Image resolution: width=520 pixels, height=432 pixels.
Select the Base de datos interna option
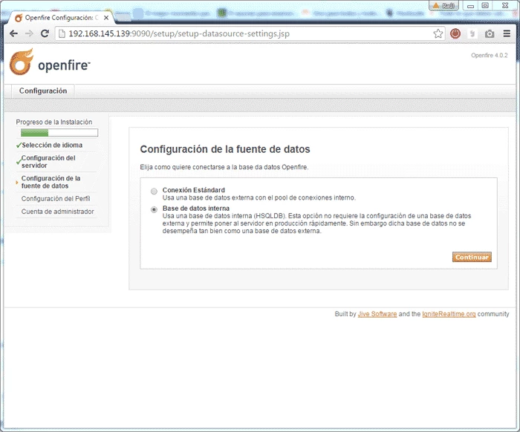154,210
